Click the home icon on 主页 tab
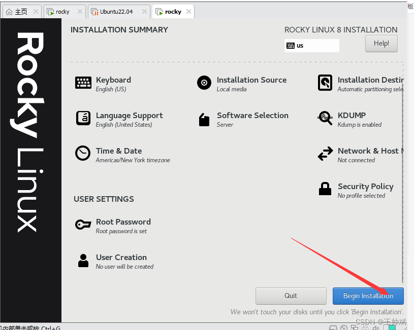The height and width of the screenshot is (330, 414). (x=9, y=12)
